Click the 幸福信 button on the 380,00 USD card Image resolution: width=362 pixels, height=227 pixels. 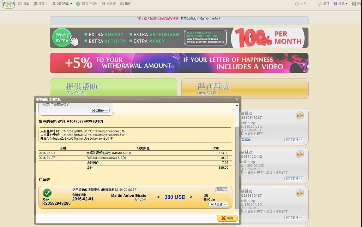point(246,140)
